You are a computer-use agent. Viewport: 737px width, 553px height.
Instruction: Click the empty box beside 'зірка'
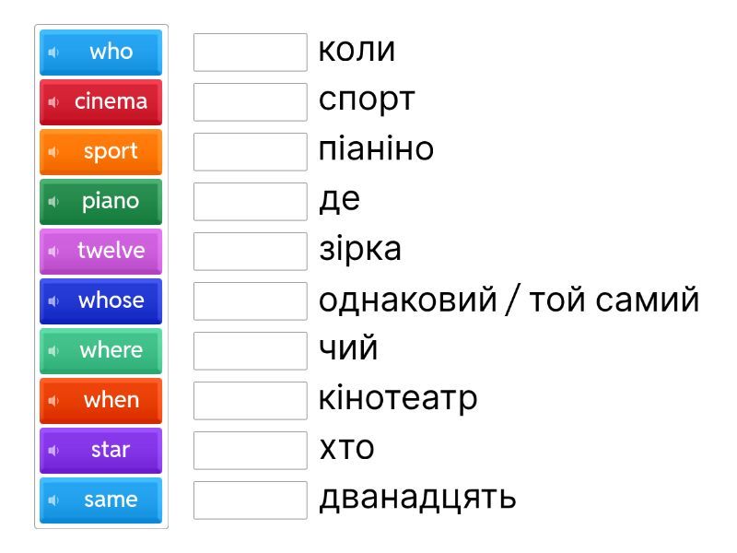(x=250, y=252)
